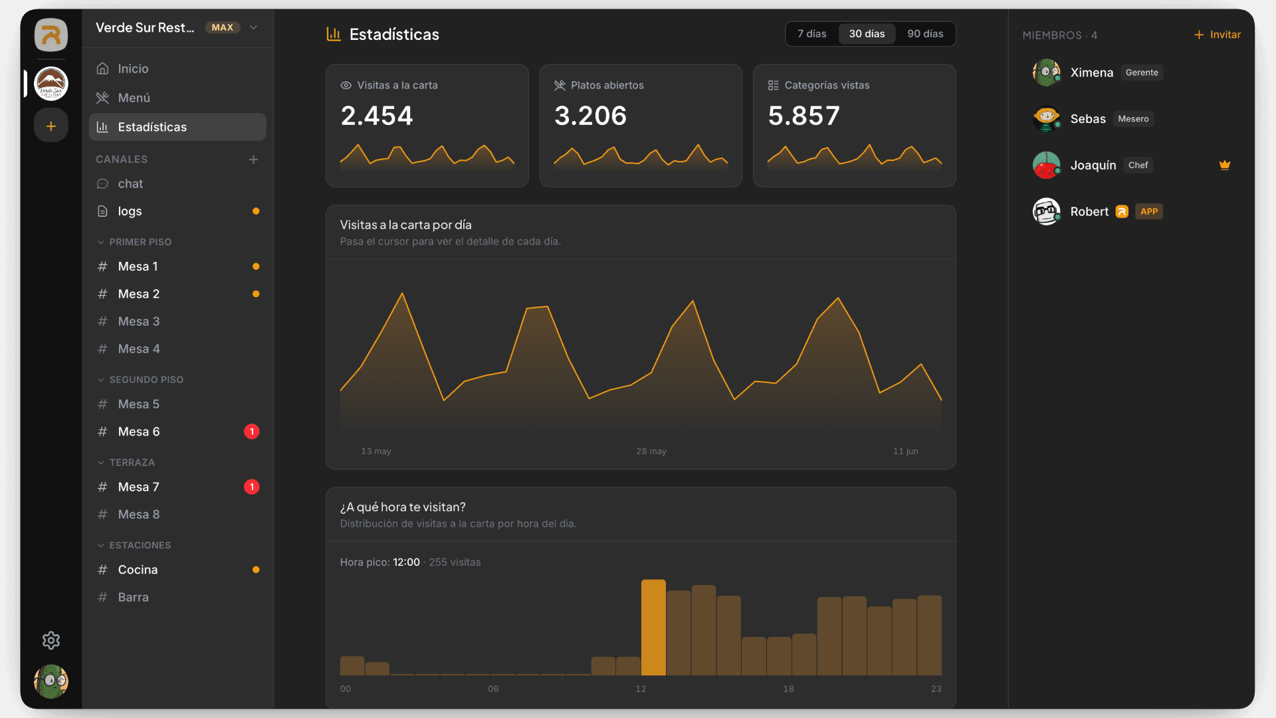Collapse the TERRAZA channel group
The width and height of the screenshot is (1276, 718).
[x=126, y=462]
